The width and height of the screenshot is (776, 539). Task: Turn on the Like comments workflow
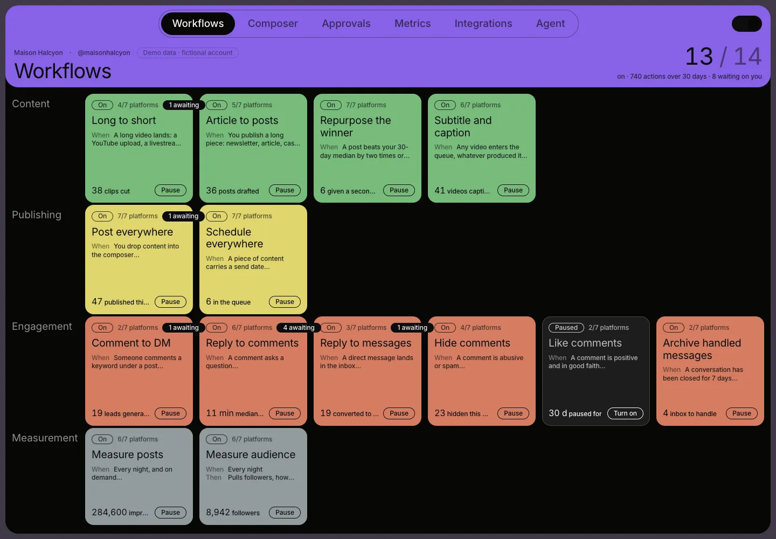[625, 413]
